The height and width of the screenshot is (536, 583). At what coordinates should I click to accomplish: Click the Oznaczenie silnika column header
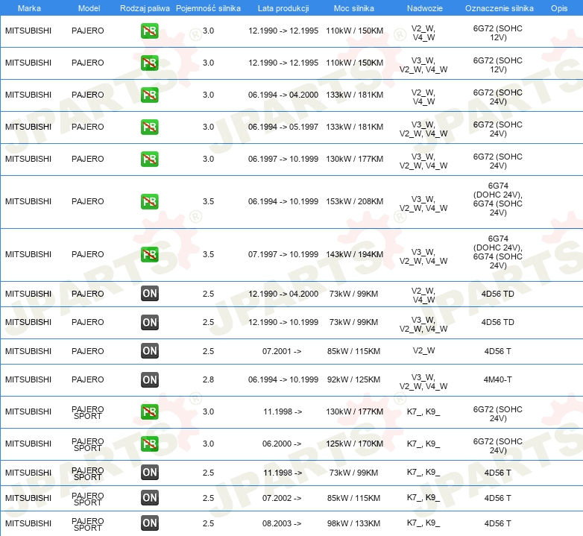coord(500,8)
